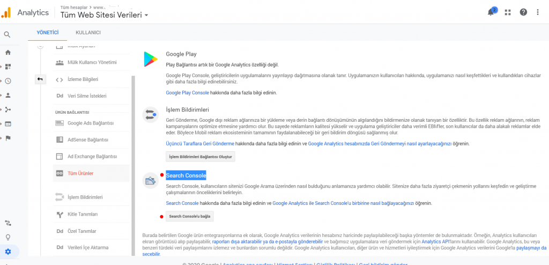The width and height of the screenshot is (549, 265).
Task: Open the Analytics API link
Action: coord(434,241)
